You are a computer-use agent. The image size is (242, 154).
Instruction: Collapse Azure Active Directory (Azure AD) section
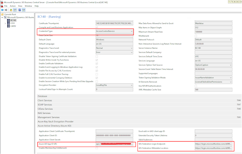pyautogui.click(x=139, y=126)
